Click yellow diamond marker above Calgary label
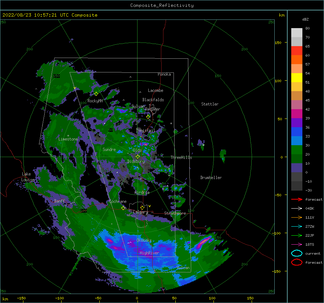Image resolution: width=324 pixels, height=303 pixels. click(x=142, y=208)
